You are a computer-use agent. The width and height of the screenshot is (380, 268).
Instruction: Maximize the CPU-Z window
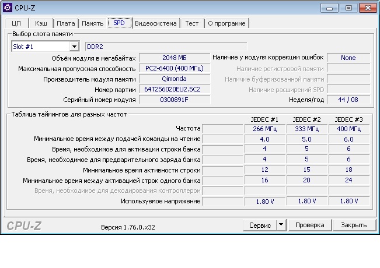click(x=348, y=8)
